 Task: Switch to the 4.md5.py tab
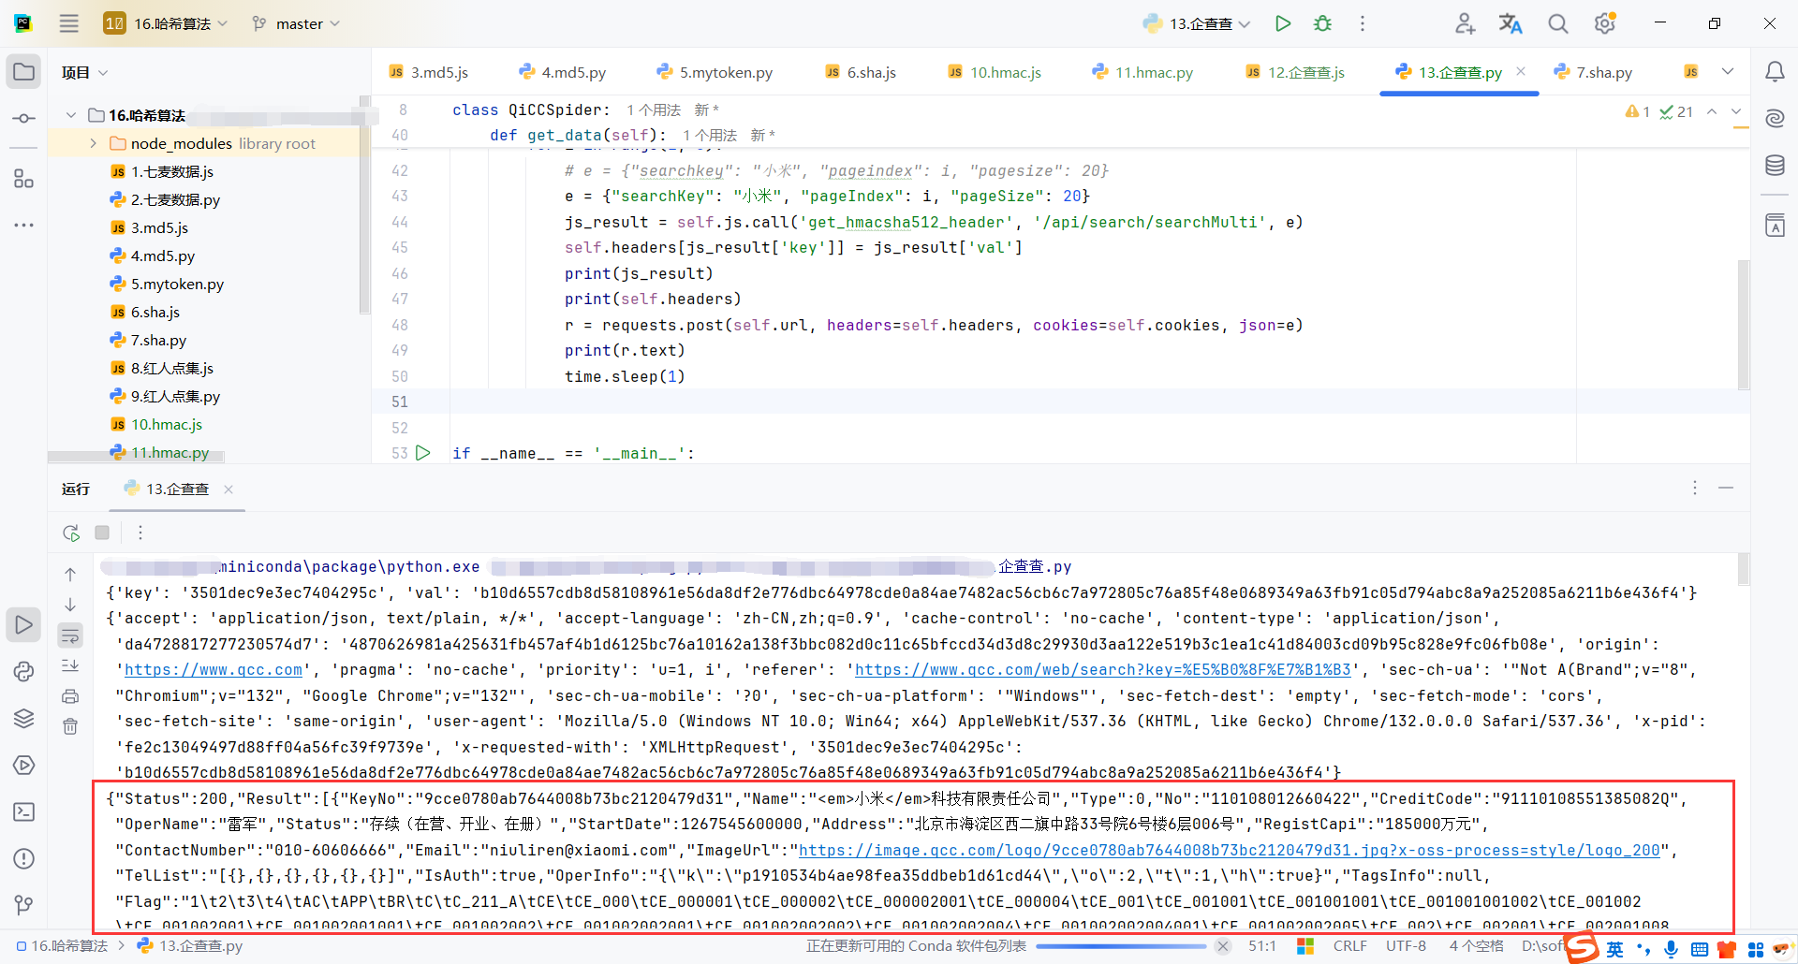click(x=563, y=72)
